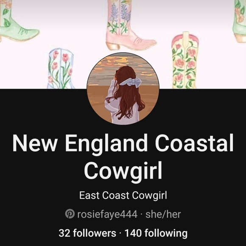Tap the partially cropped green boot with orange flowers

tap(239, 21)
